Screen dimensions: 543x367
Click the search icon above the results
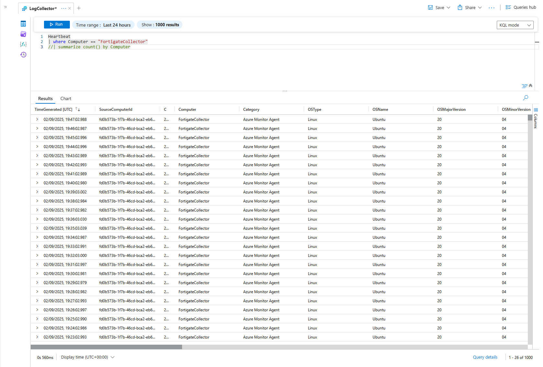(x=525, y=97)
